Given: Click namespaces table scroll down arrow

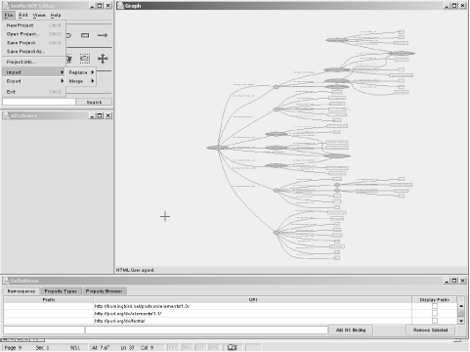Looking at the screenshot, I should point(461,321).
